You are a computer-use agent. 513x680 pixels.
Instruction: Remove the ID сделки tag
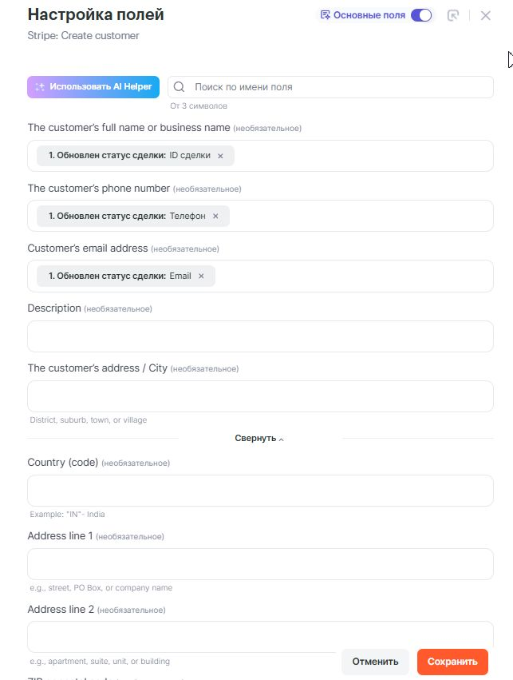click(x=221, y=156)
